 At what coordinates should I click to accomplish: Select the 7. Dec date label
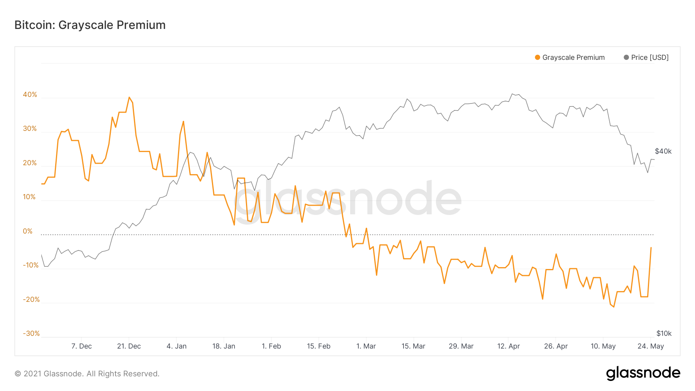[x=81, y=346]
